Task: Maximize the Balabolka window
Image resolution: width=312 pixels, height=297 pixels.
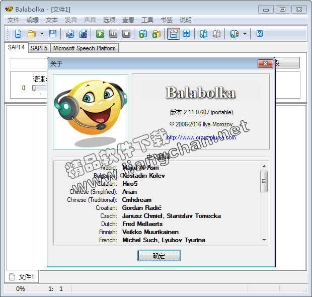Action: (x=282, y=10)
